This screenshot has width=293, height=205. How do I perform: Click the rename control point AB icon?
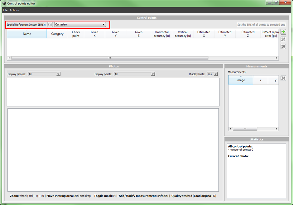click(283, 46)
